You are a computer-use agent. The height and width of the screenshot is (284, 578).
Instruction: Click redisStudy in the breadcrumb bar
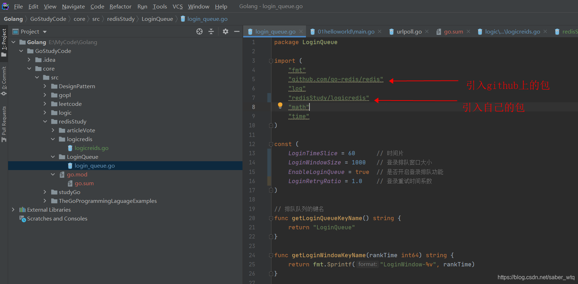click(x=121, y=19)
